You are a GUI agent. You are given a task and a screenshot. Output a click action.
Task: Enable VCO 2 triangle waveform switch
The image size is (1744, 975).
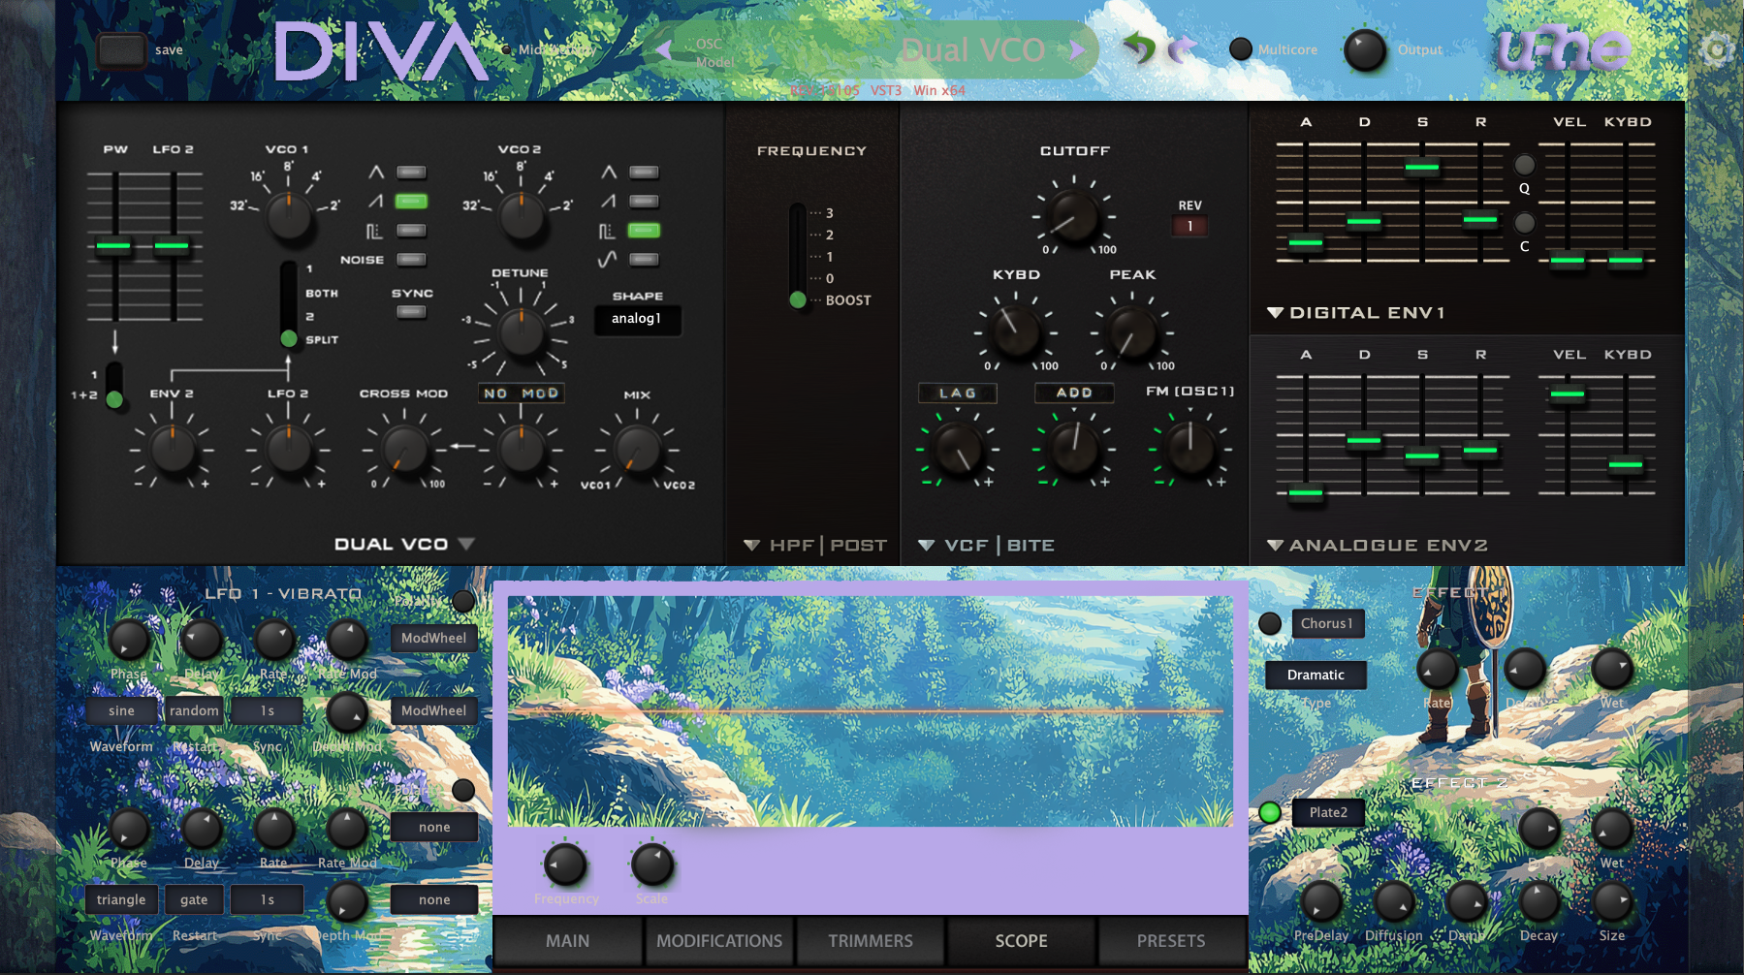pyautogui.click(x=644, y=173)
